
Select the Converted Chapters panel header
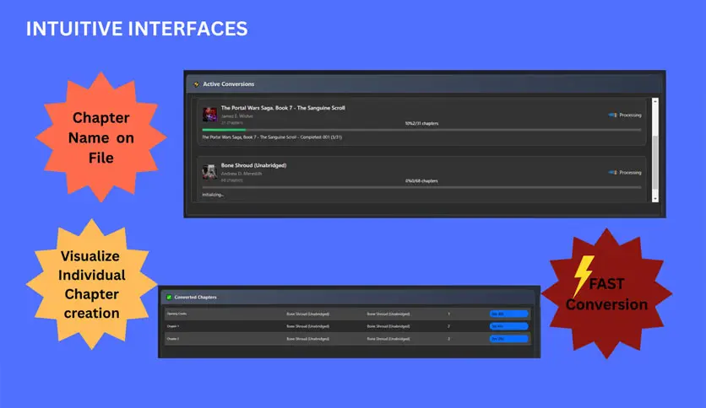[x=349, y=297]
